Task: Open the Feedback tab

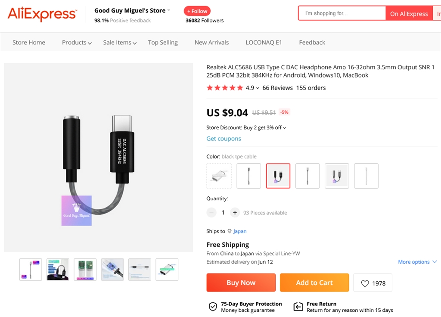Action: point(312,43)
